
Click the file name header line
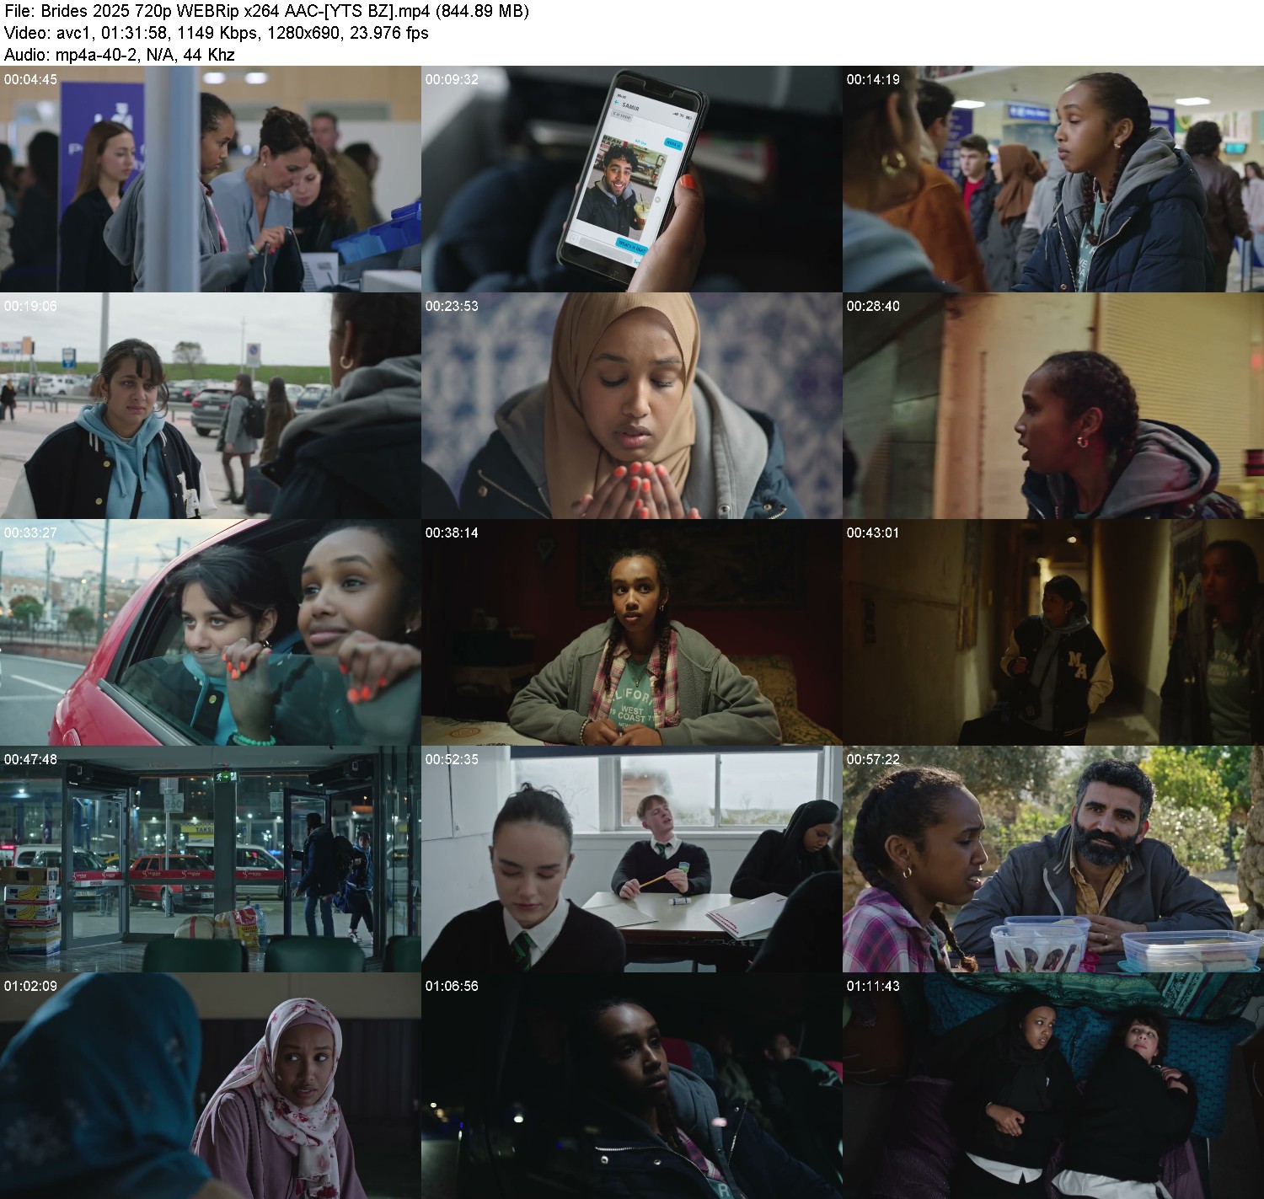266,11
